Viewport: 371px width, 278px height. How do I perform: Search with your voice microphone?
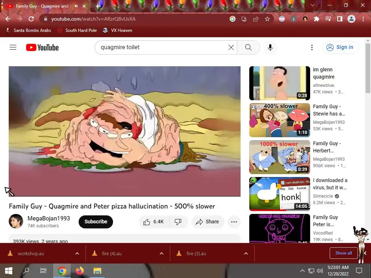tap(270, 47)
